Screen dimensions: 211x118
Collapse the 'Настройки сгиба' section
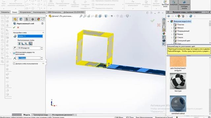[x=43, y=33]
